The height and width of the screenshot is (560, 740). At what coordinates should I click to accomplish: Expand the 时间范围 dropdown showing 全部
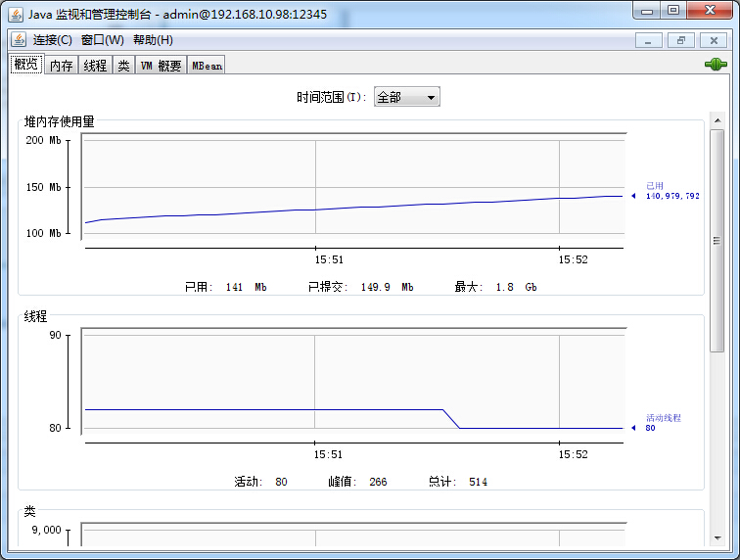[x=407, y=97]
